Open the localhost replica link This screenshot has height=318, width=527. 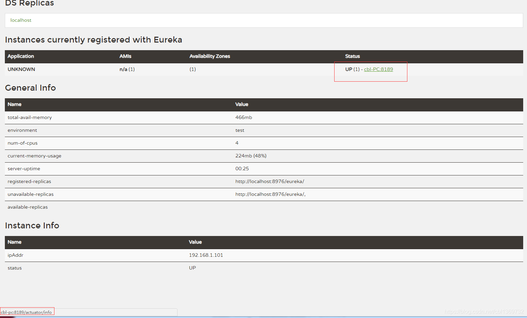(x=21, y=20)
